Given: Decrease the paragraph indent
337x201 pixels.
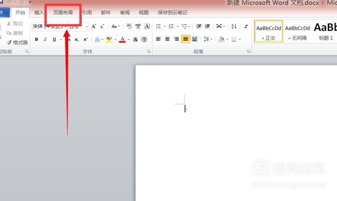Looking at the screenshot, I should (x=199, y=26).
